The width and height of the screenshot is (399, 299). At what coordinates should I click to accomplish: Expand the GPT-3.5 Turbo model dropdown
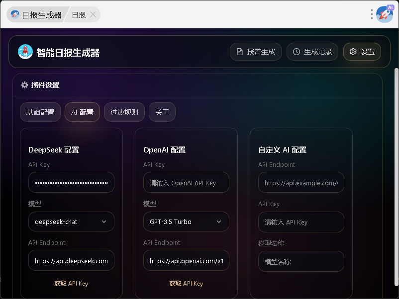click(x=186, y=222)
